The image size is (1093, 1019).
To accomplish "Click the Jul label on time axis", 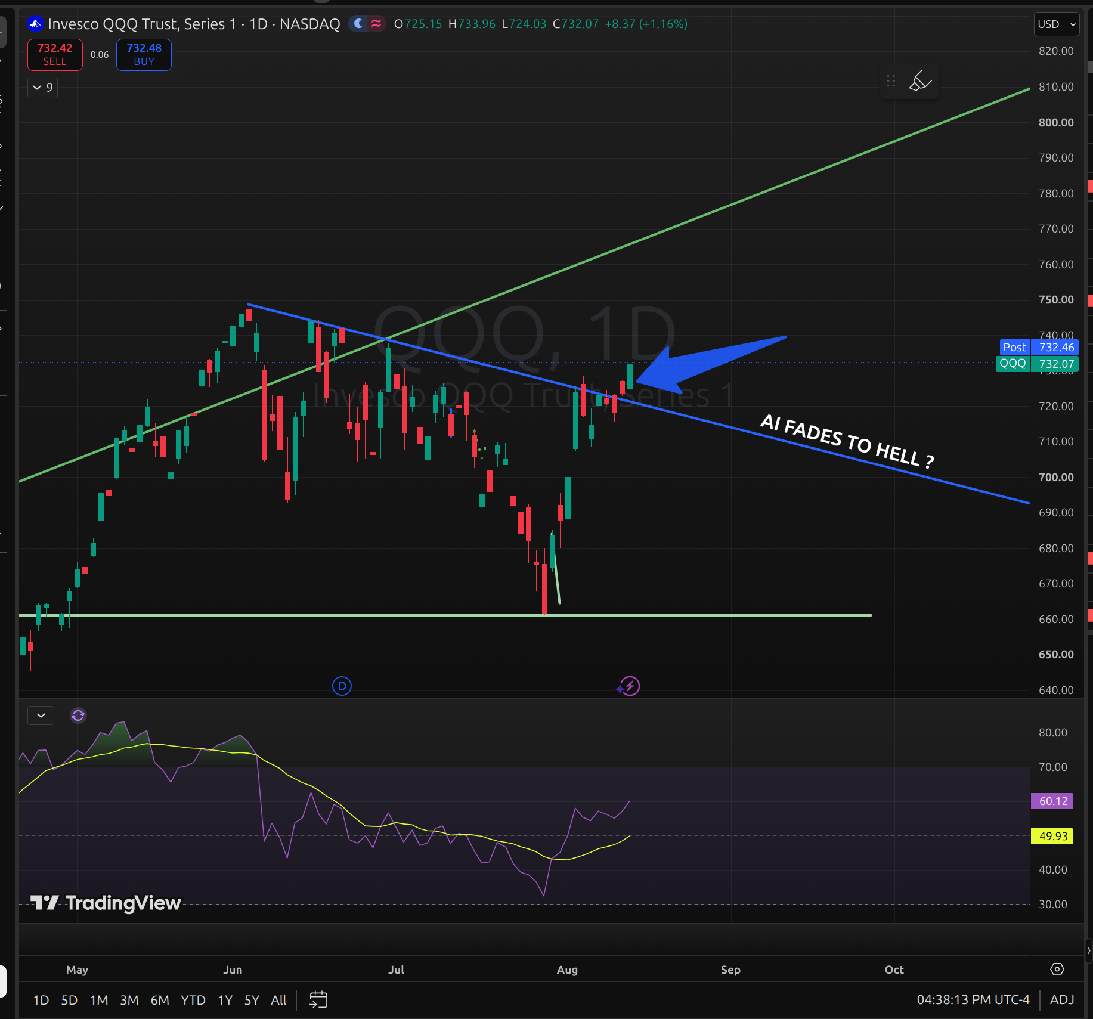I will [x=396, y=970].
